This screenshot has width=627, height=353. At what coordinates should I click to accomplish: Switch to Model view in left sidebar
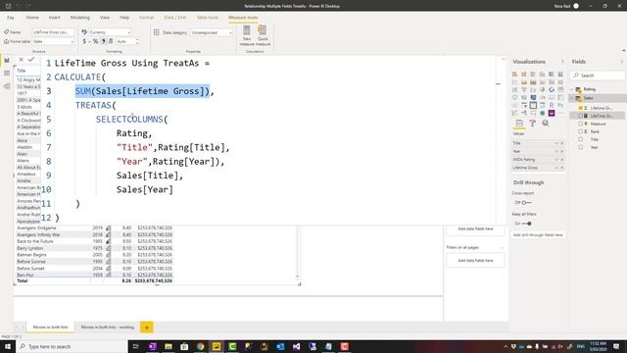(x=7, y=86)
